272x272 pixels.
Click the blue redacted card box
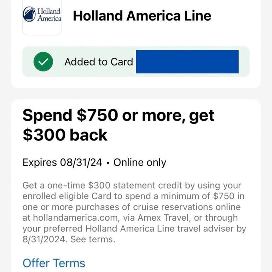click(187, 62)
